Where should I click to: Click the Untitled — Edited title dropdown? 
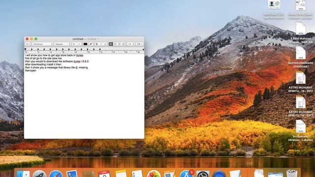[x=86, y=39]
